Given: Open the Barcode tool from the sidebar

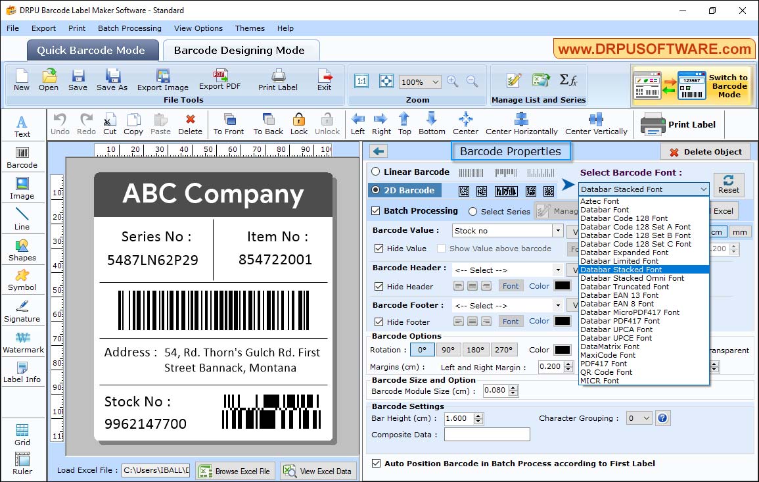Looking at the screenshot, I should (x=22, y=156).
